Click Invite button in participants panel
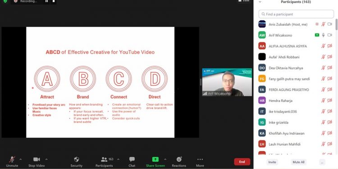 (272, 162)
